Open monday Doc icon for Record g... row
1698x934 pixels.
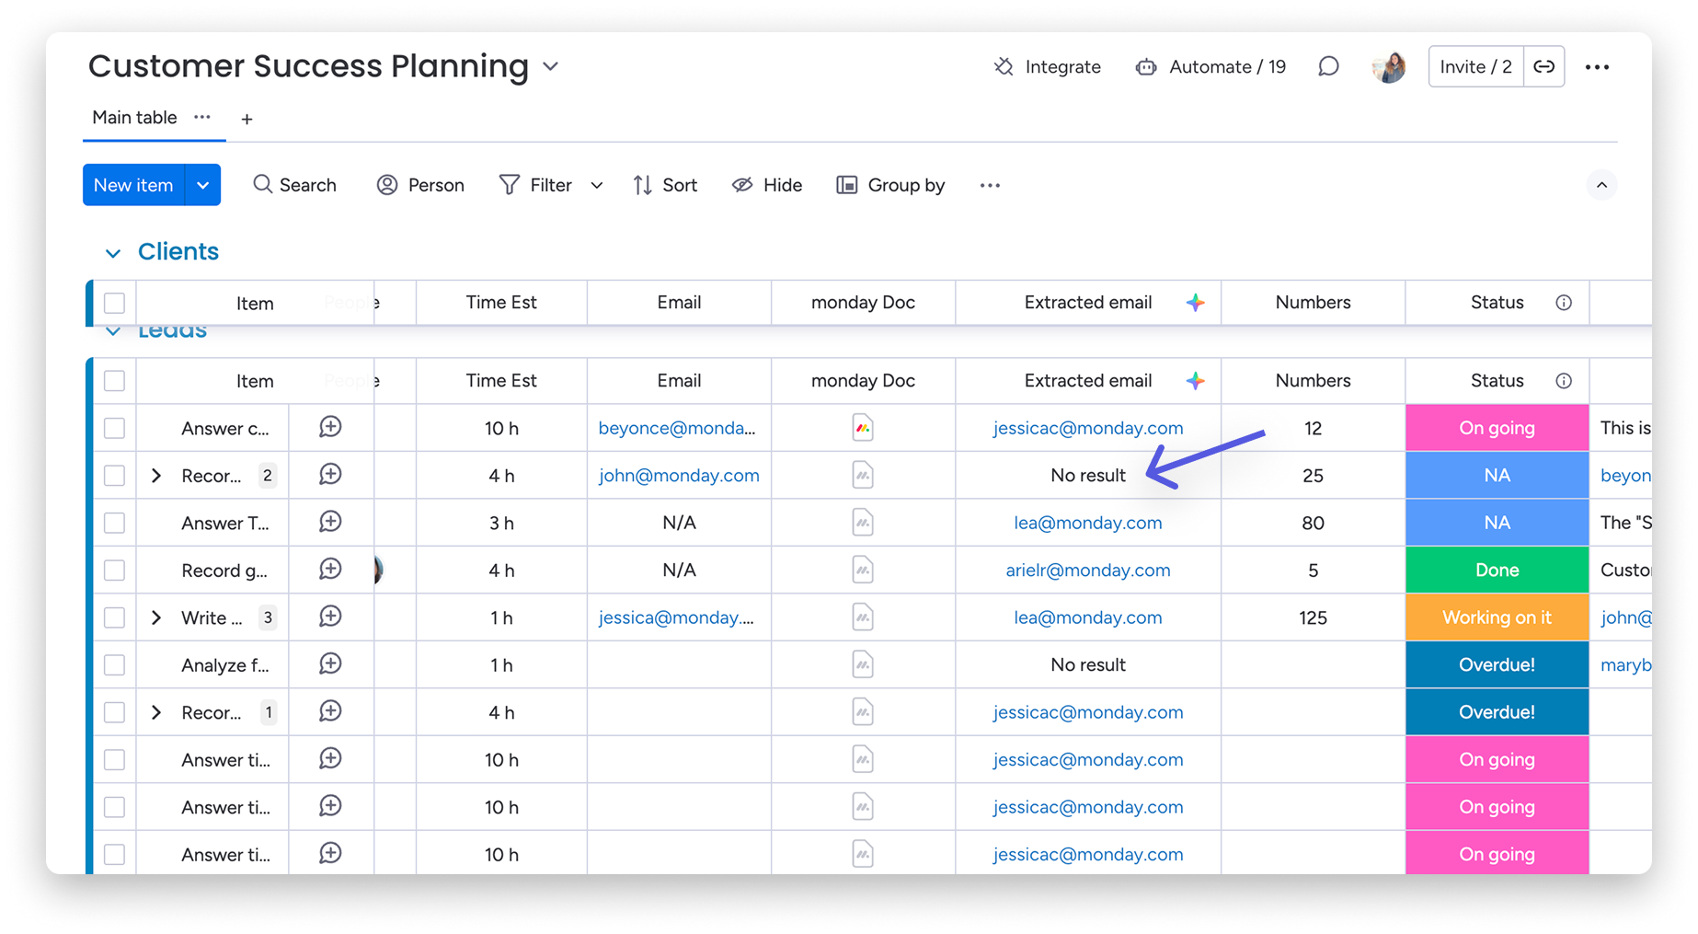coord(863,571)
